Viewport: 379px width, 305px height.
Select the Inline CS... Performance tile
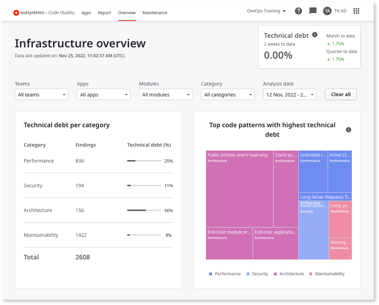[x=340, y=171]
